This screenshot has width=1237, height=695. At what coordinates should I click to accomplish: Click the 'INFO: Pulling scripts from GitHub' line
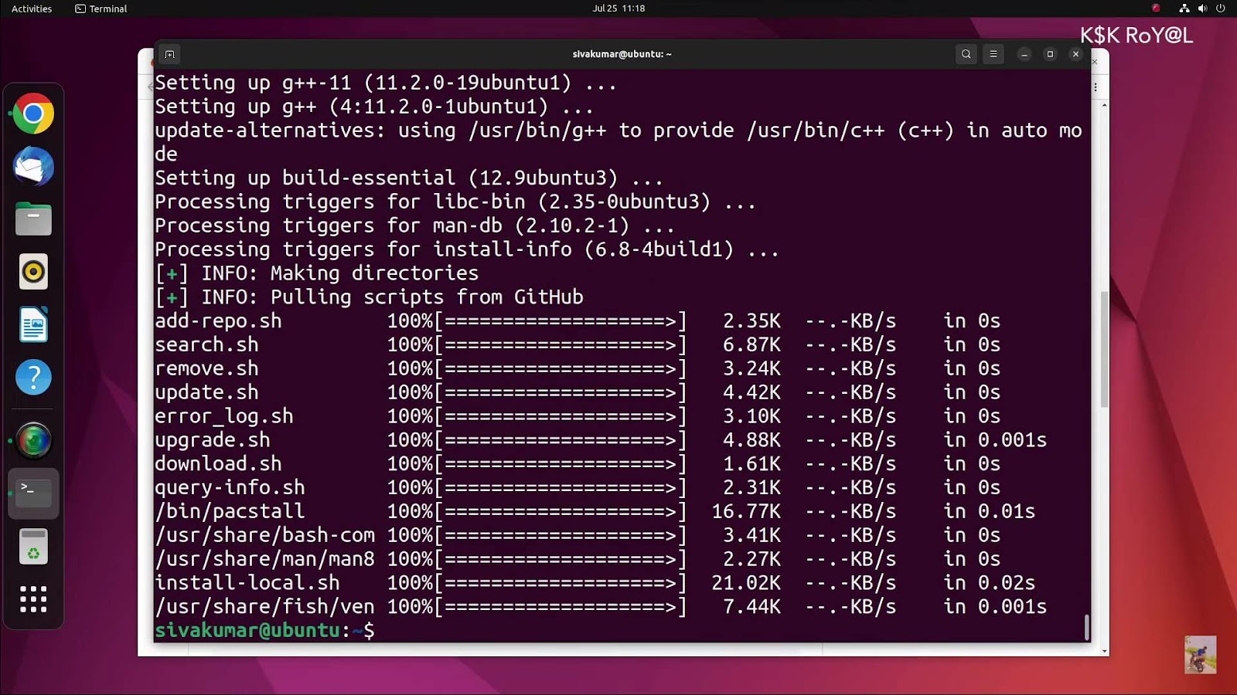(x=369, y=297)
